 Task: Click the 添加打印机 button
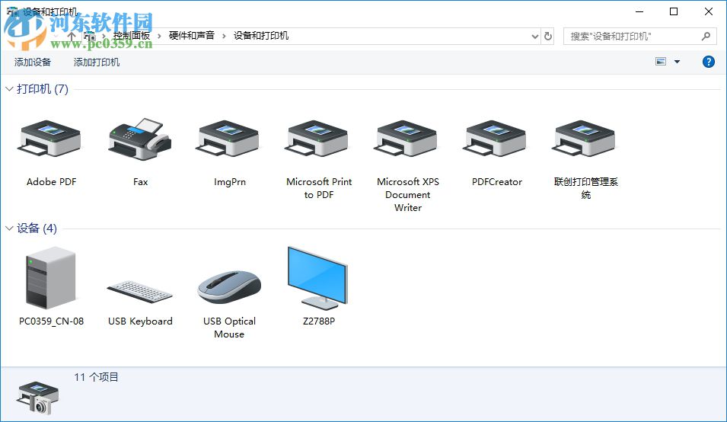click(x=97, y=62)
